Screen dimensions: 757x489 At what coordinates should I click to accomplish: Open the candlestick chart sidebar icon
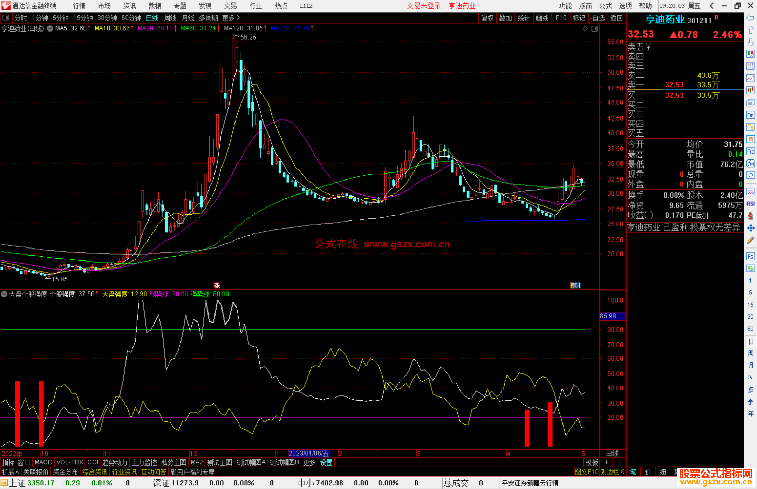750,90
